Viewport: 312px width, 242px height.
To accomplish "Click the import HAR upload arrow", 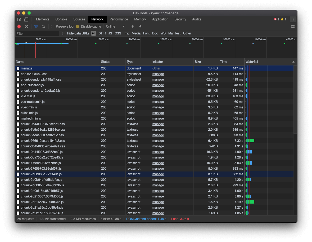I will pyautogui.click(x=133, y=27).
